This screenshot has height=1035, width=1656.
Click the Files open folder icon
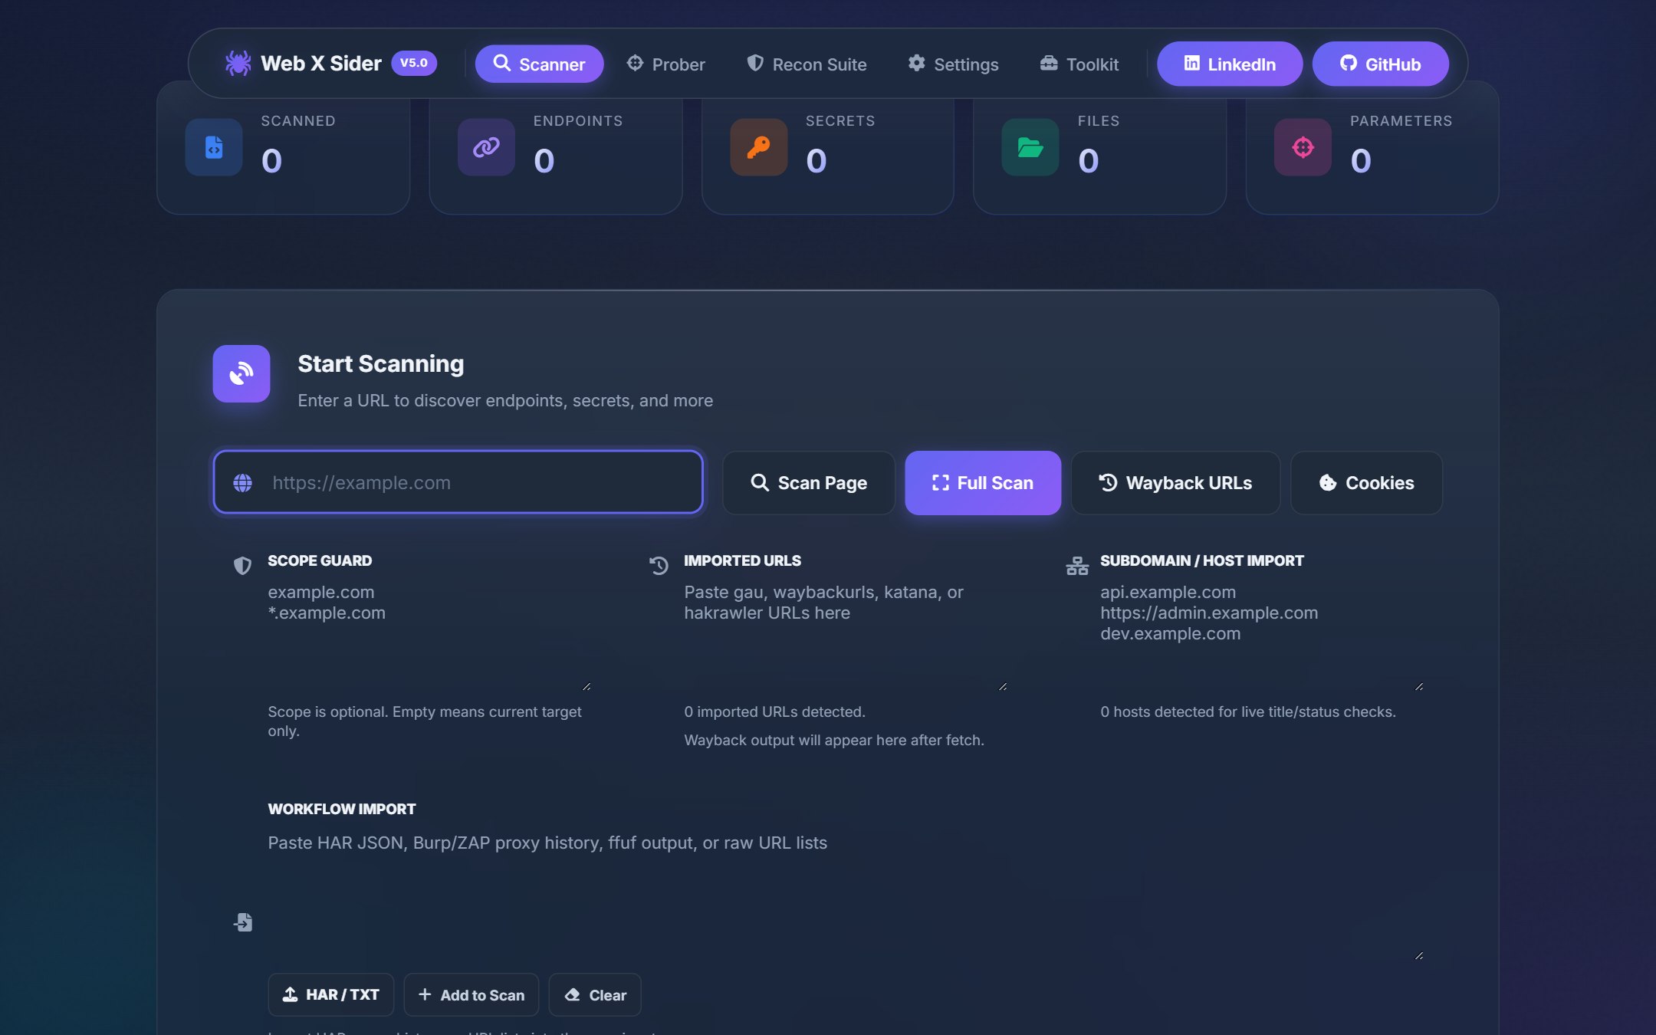1030,147
